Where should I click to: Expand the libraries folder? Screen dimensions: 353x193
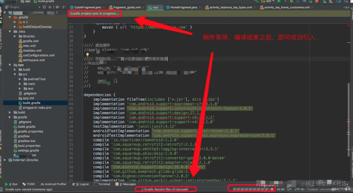[15, 36]
